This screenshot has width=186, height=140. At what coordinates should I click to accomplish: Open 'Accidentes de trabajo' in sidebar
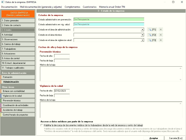[18, 110]
